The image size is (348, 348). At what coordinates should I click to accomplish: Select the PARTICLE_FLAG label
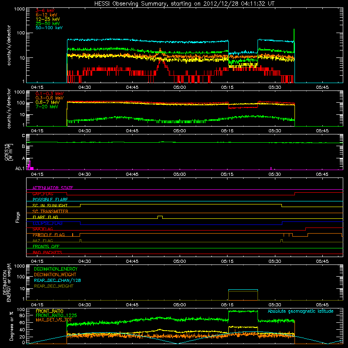point(49,235)
